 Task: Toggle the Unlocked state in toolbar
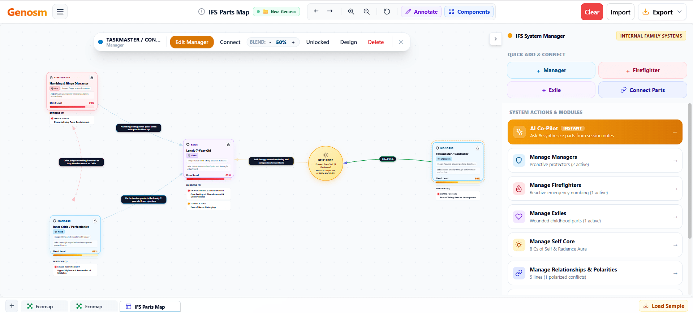click(318, 42)
